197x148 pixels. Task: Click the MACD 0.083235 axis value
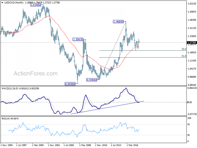pos(192,88)
